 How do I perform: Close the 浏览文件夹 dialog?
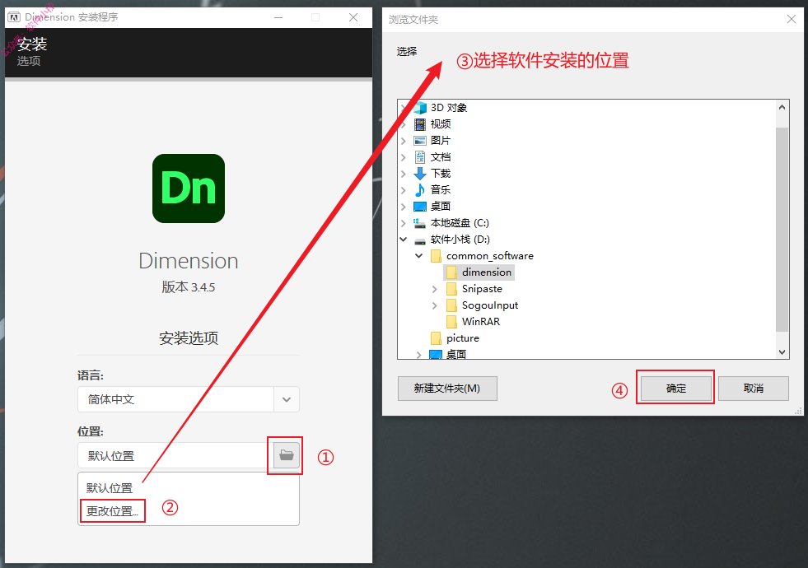pos(792,19)
